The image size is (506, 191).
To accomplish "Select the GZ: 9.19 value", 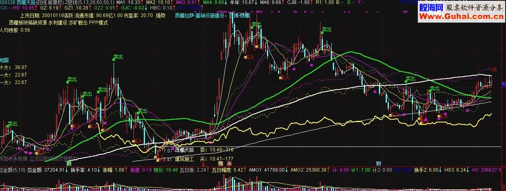I will pos(50,8).
